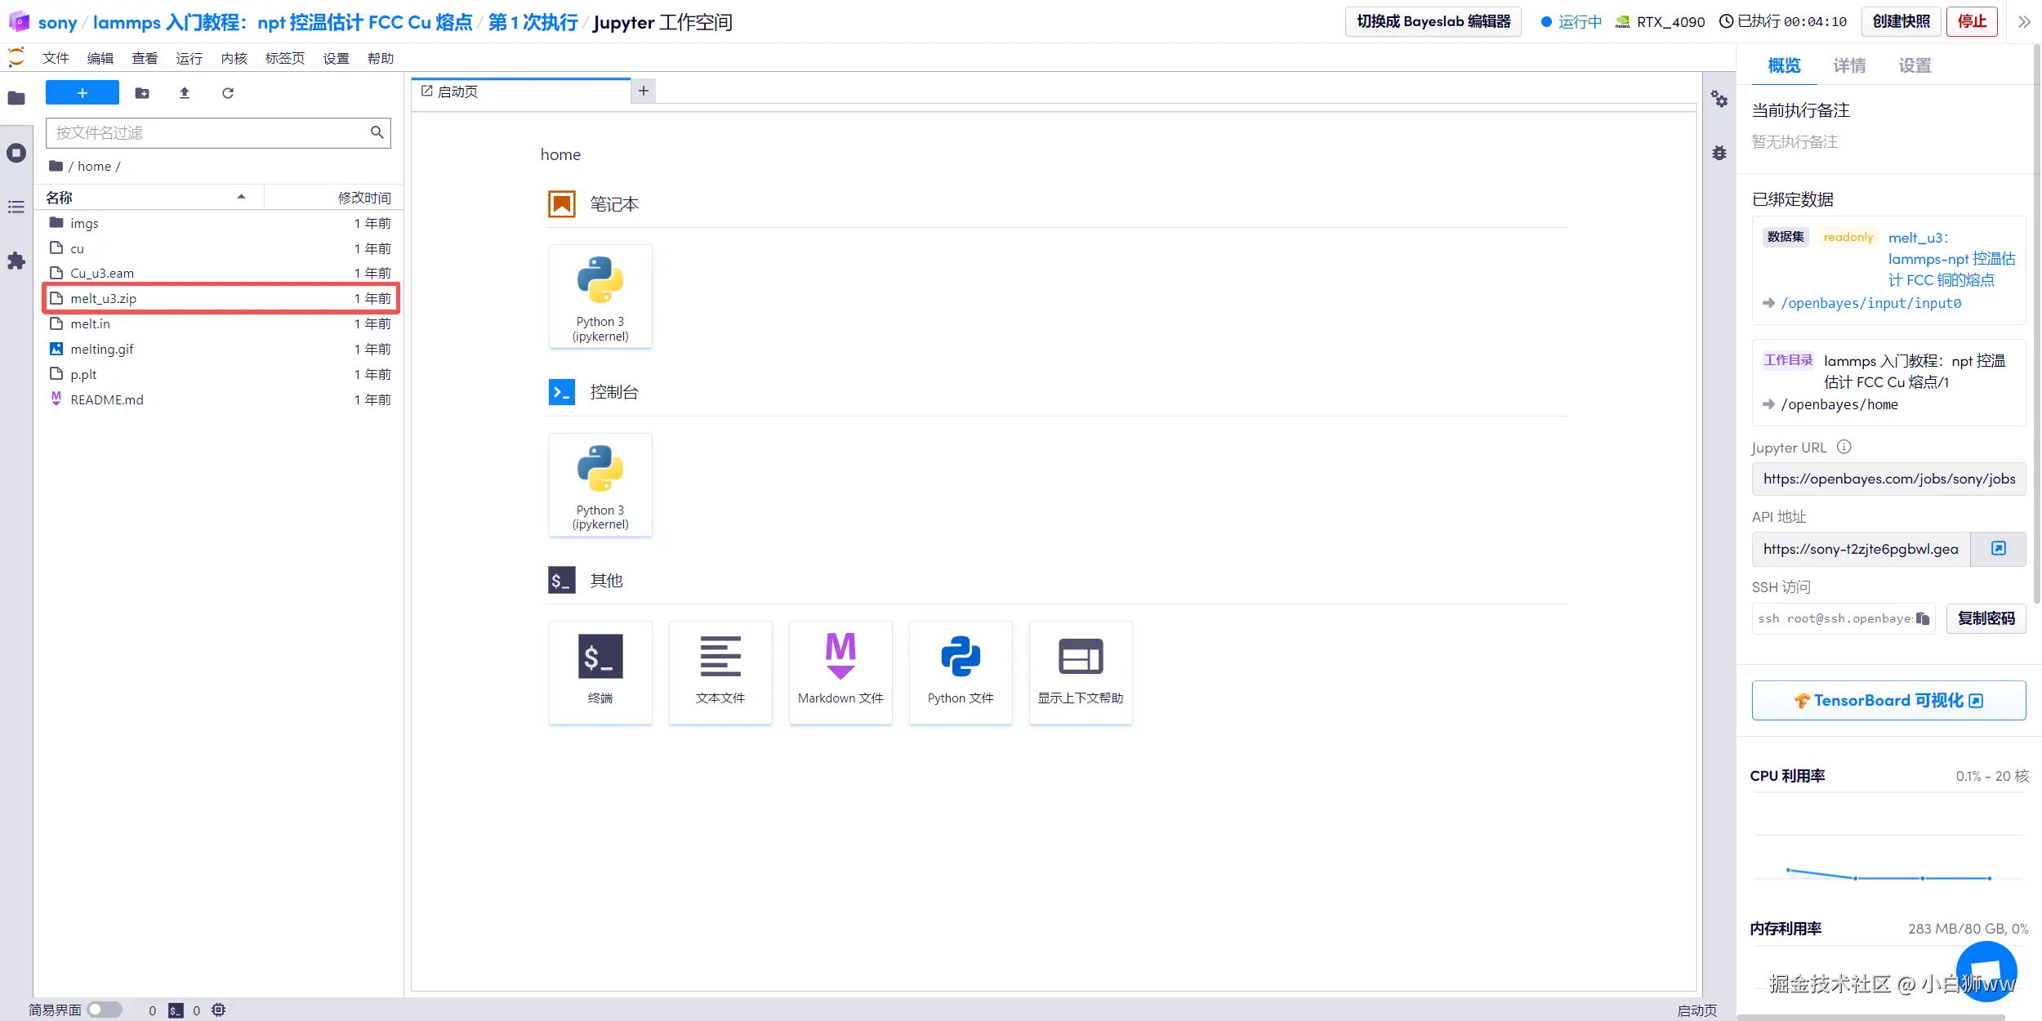Select the melt_u3.zip file
Viewport: 2042px width, 1021px height.
(104, 299)
